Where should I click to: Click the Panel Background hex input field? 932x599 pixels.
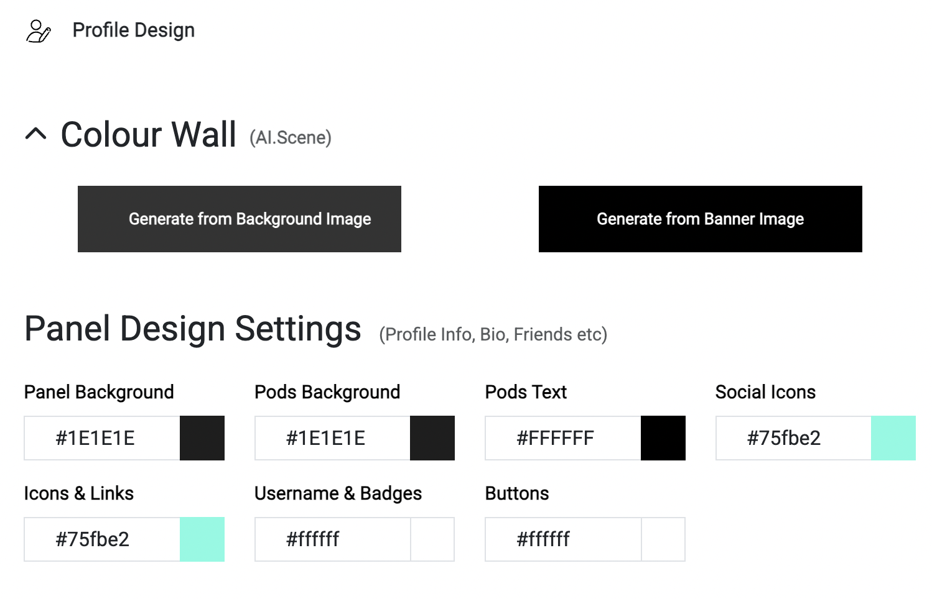[102, 438]
